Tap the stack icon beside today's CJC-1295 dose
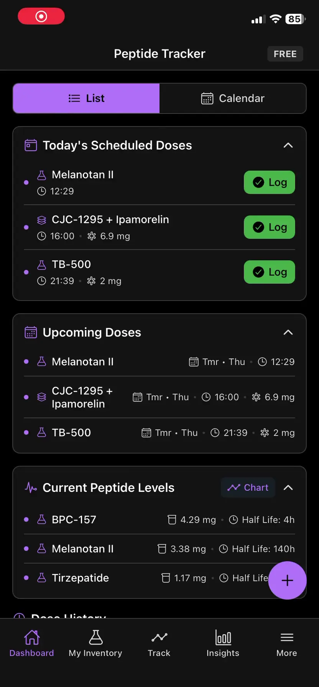Image resolution: width=319 pixels, height=687 pixels. (41, 220)
